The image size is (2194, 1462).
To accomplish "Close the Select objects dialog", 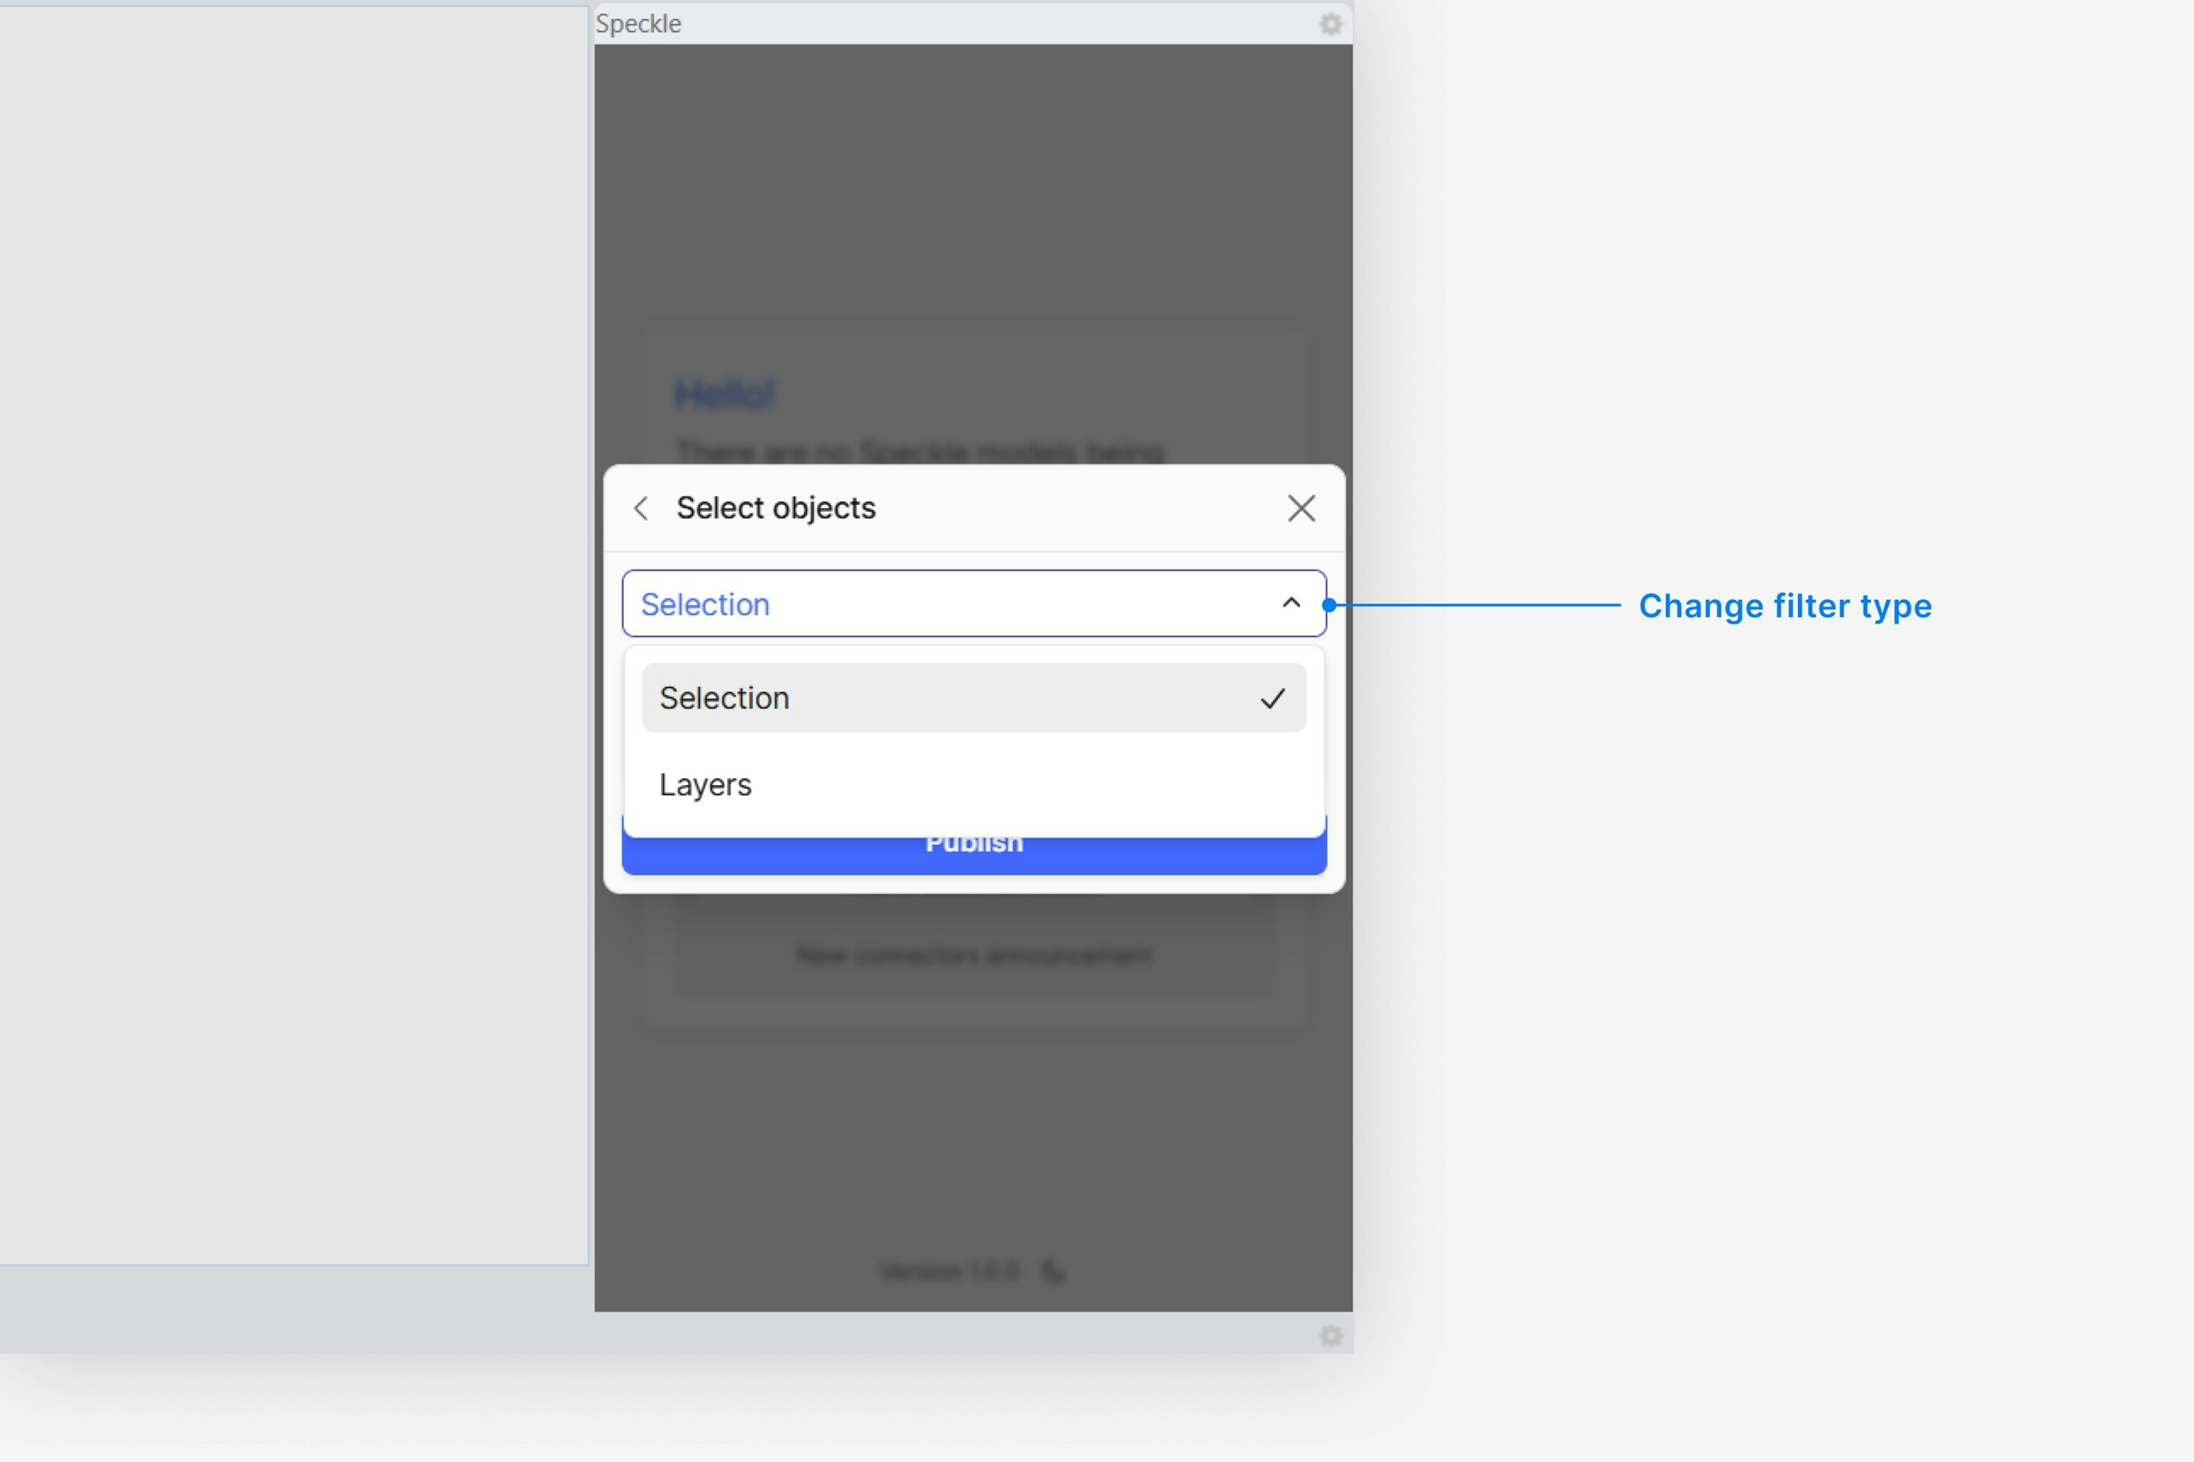I will [1301, 508].
